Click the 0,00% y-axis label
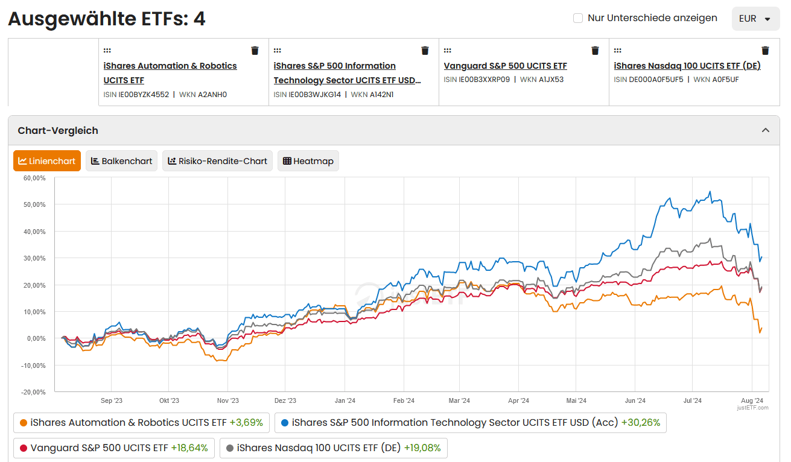This screenshot has width=791, height=462. 36,338
